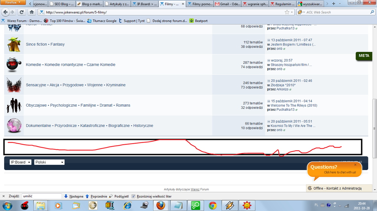Open the Polski language dropdown
The height and width of the screenshot is (211, 377).
tap(49, 162)
